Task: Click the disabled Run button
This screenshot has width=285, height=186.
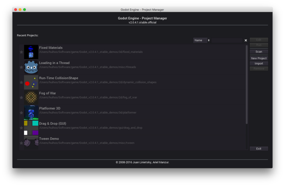Action: point(259,45)
